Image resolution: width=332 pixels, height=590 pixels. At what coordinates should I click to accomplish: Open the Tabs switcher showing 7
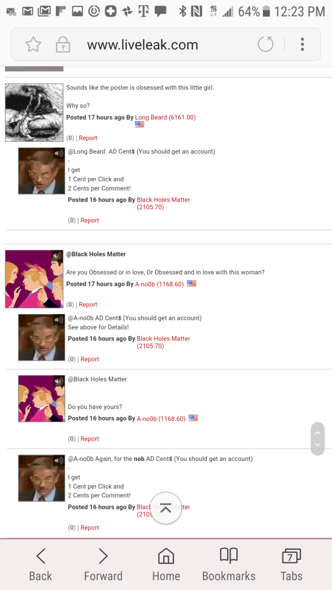pos(291,565)
